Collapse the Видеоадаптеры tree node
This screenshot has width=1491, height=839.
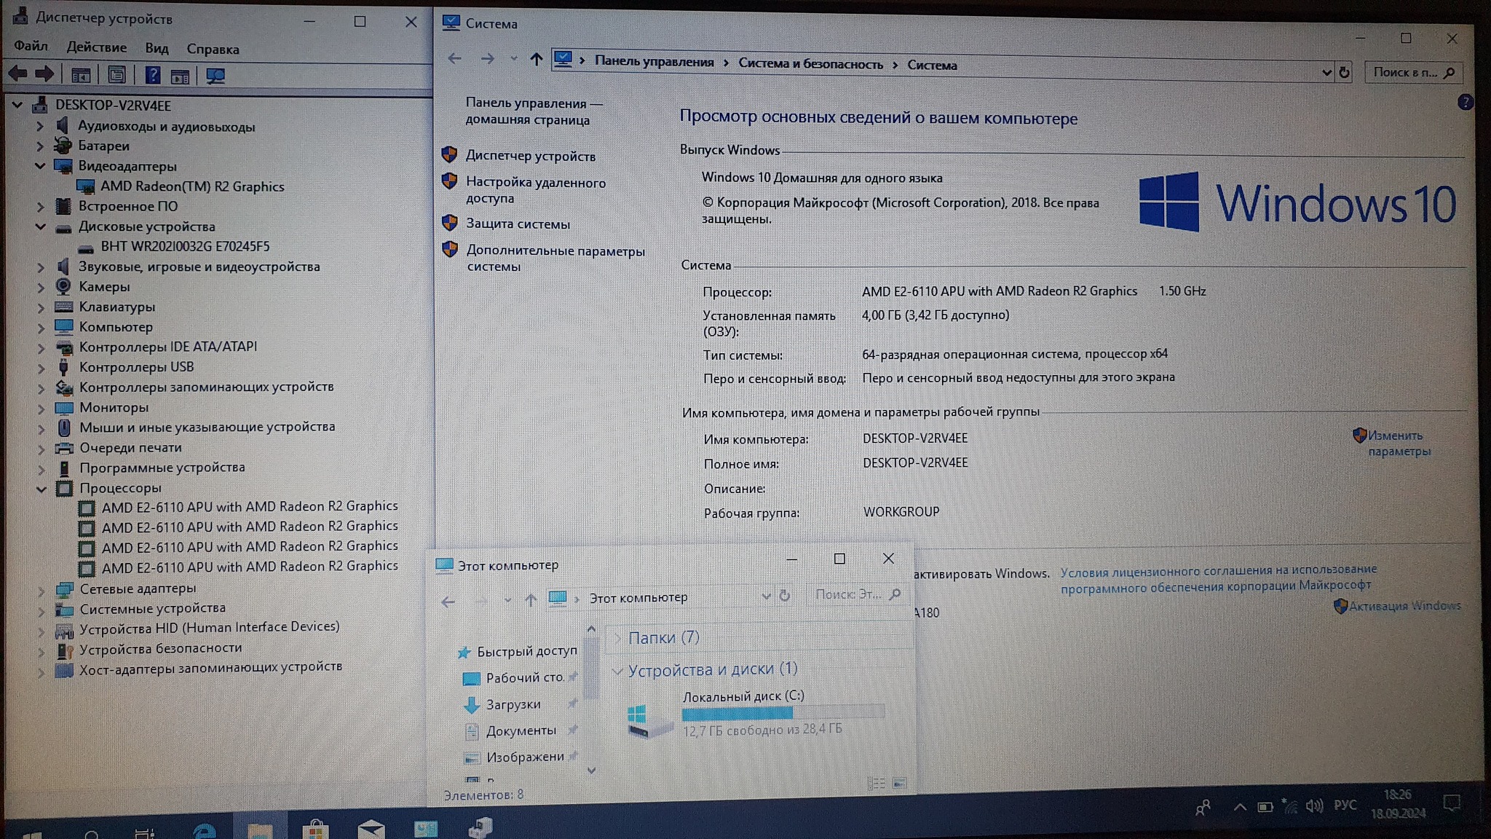pyautogui.click(x=40, y=166)
